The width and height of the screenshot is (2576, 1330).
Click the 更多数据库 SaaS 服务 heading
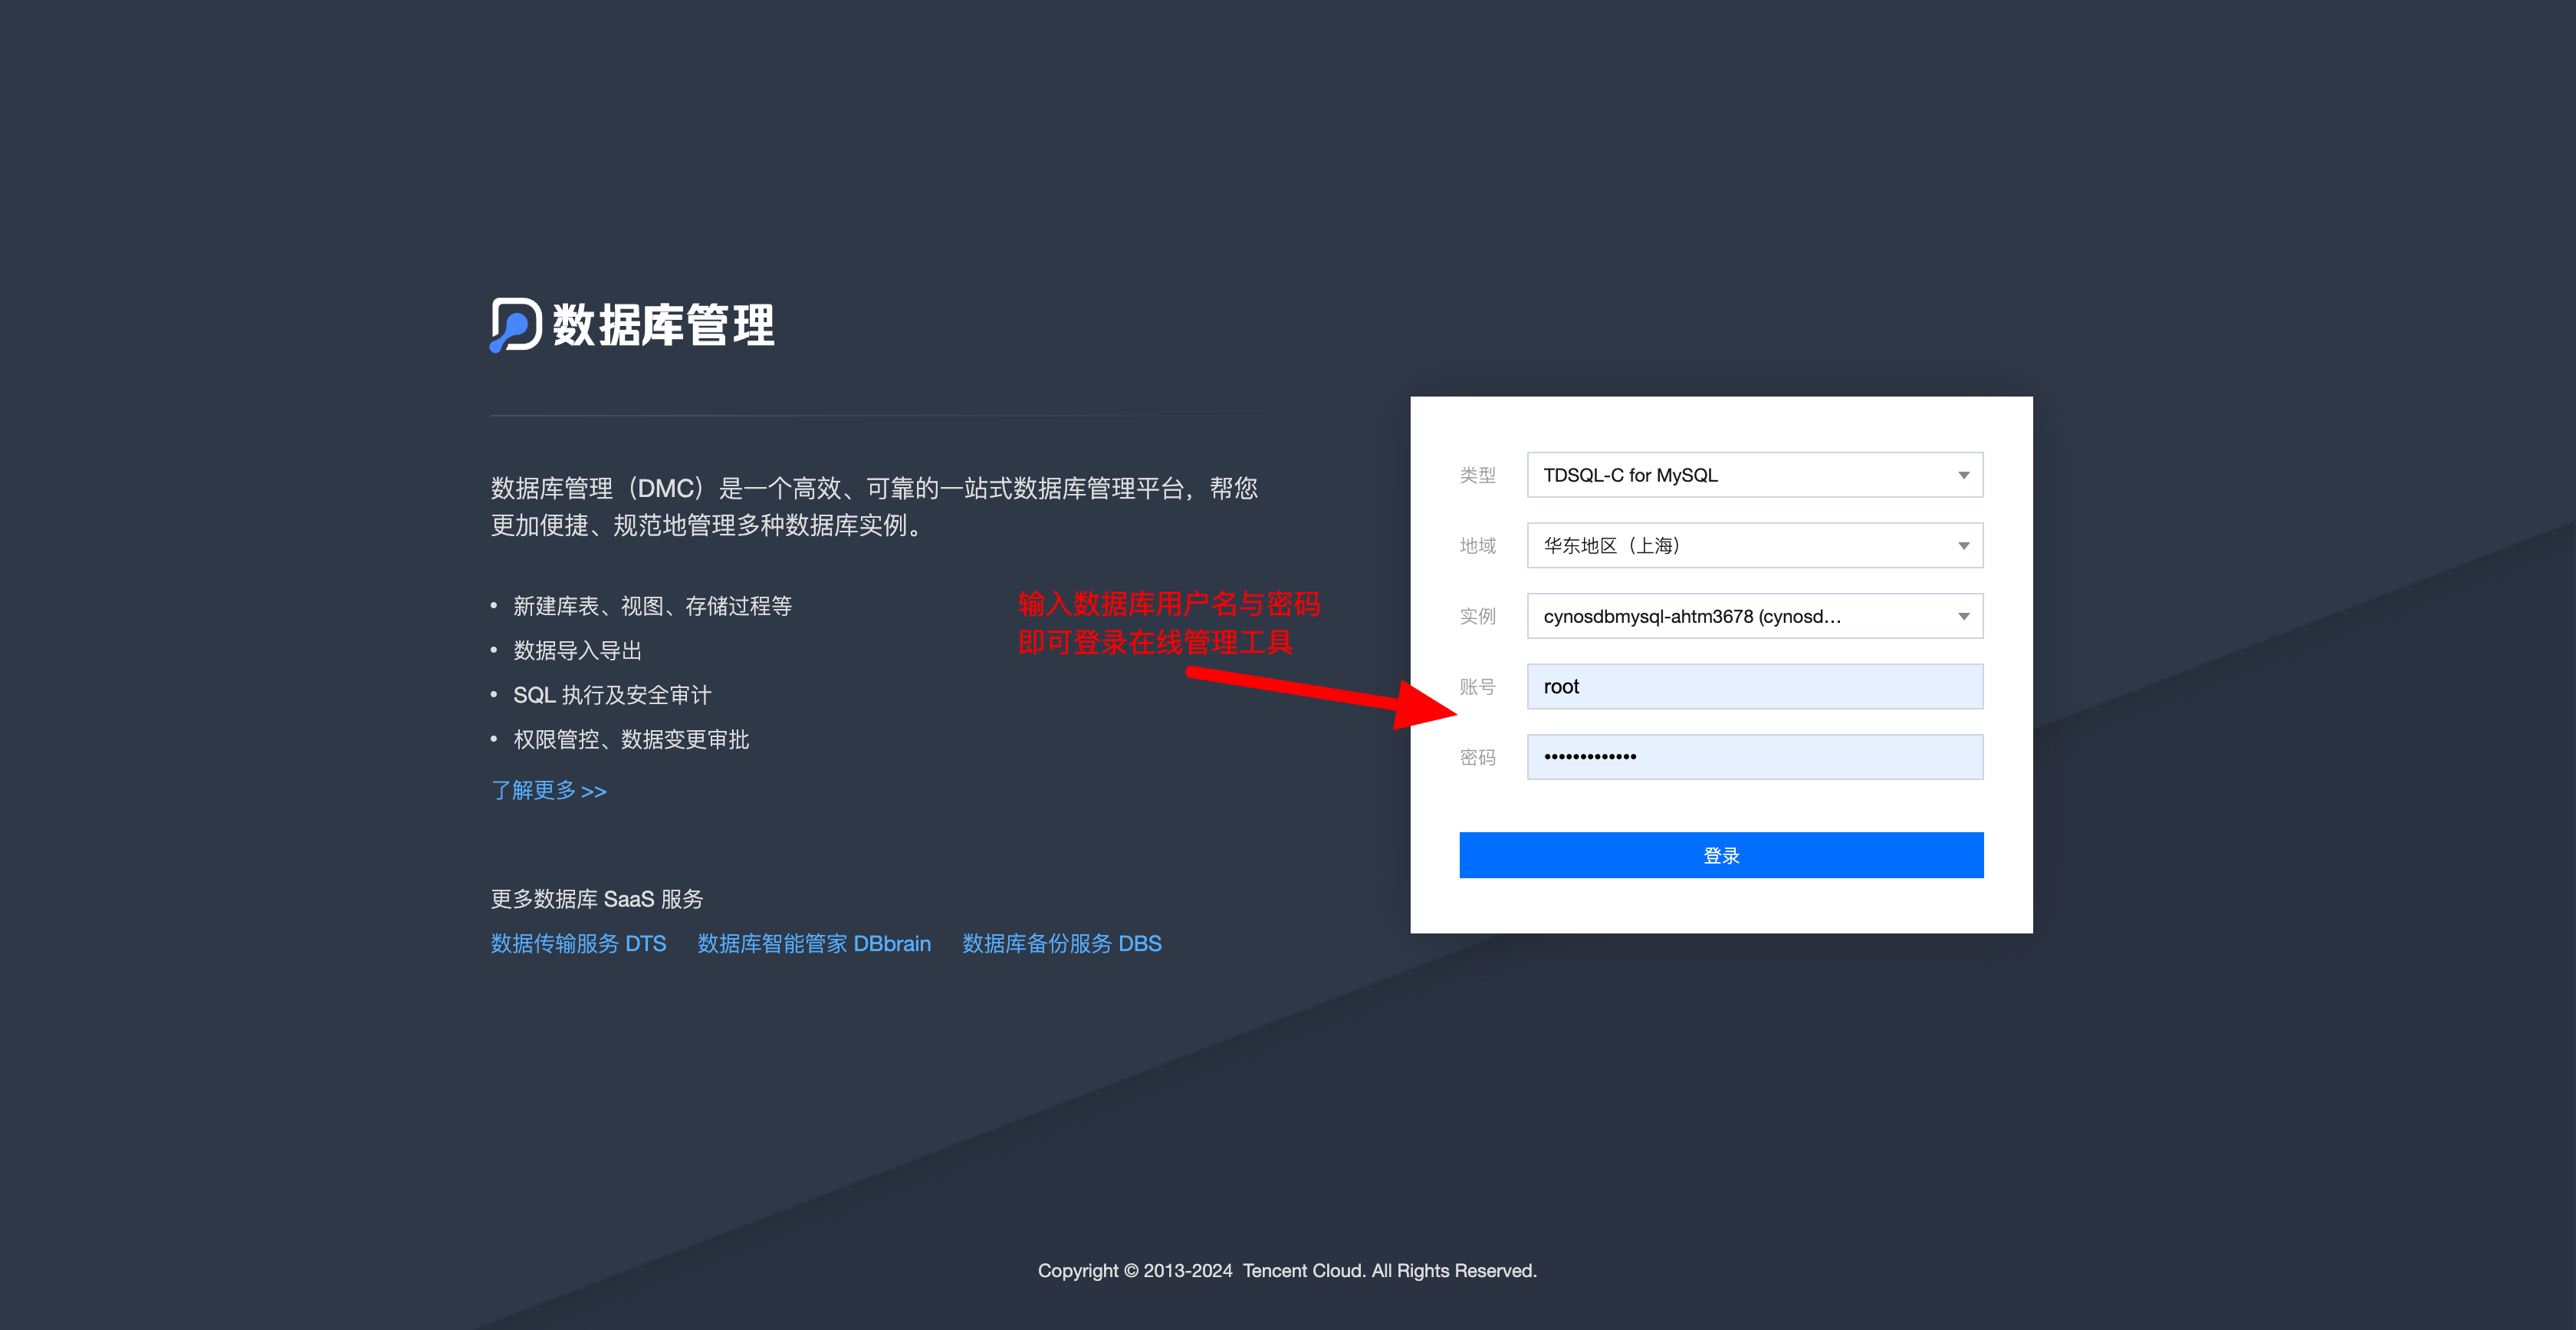pos(597,899)
